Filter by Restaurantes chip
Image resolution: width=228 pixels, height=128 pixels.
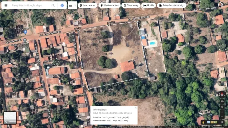point(109,6)
